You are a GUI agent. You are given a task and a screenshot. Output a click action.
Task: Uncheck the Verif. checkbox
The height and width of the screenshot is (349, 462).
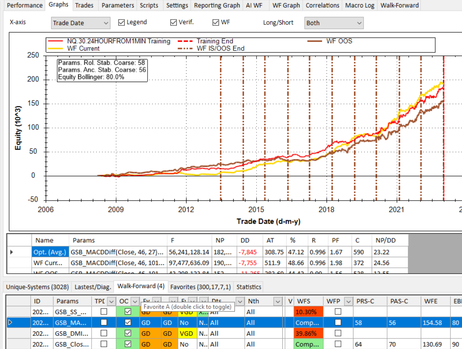(173, 22)
